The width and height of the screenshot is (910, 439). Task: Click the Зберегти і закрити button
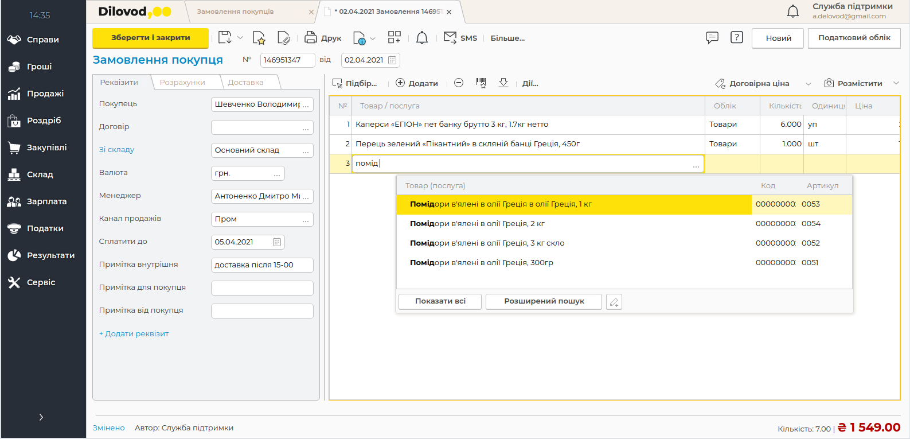click(x=150, y=38)
